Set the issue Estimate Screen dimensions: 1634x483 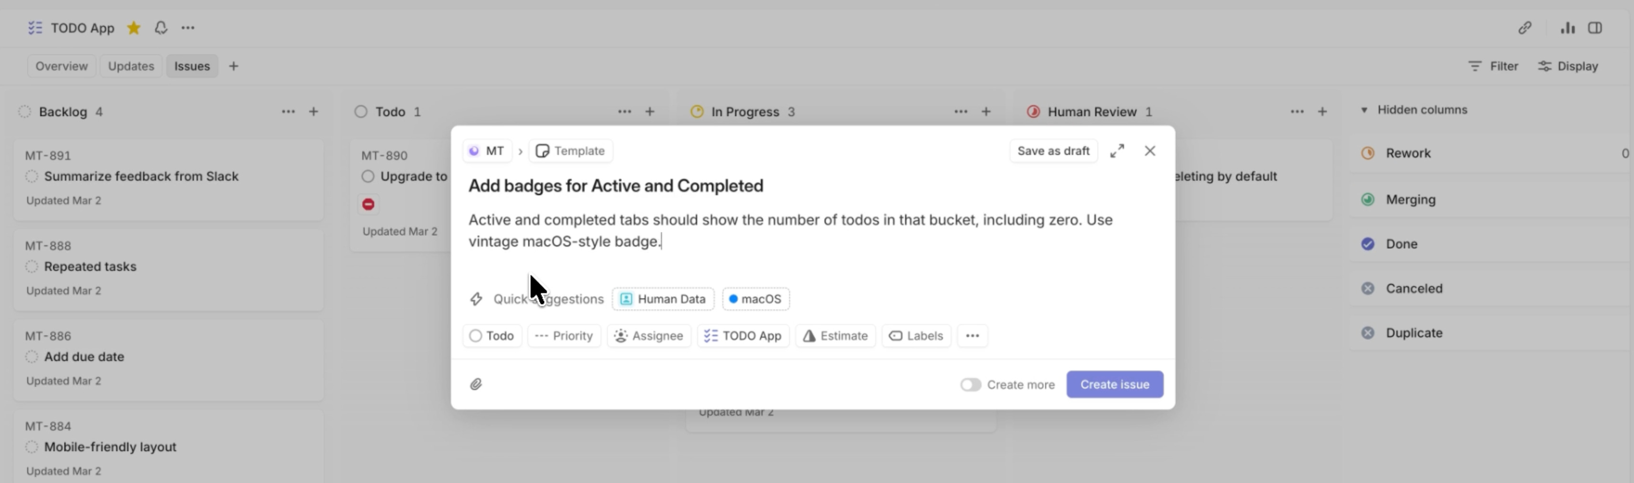pyautogui.click(x=836, y=336)
